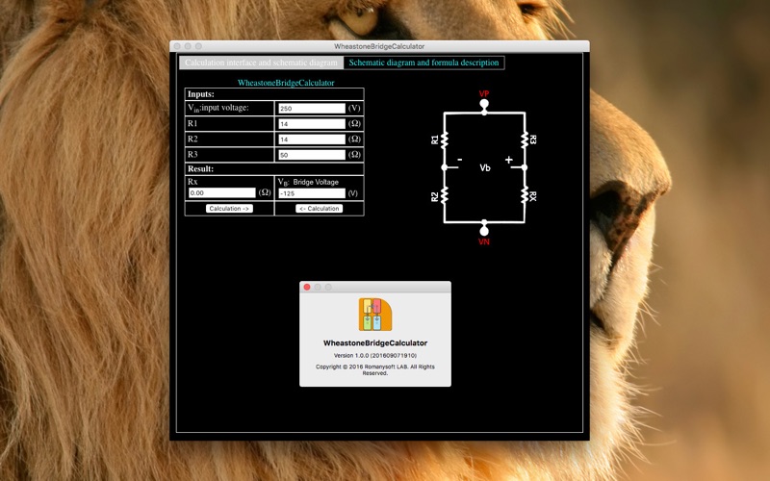Click the Vb label in the schematic
Image resolution: width=770 pixels, height=481 pixels.
tap(485, 167)
